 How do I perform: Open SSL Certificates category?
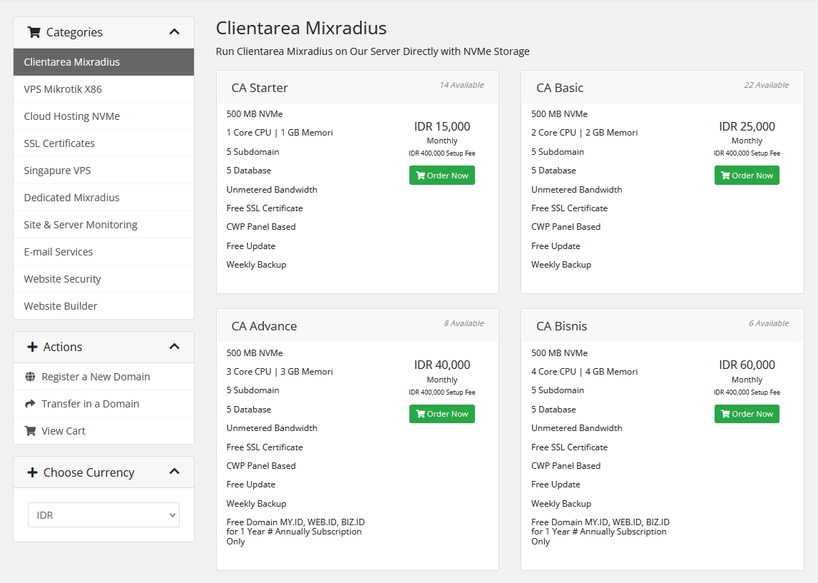(104, 143)
